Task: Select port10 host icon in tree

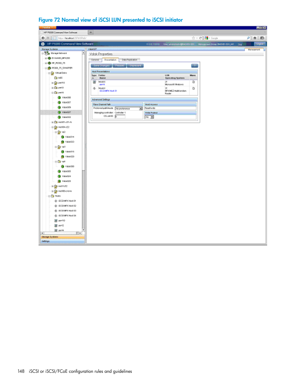Action: point(56,221)
